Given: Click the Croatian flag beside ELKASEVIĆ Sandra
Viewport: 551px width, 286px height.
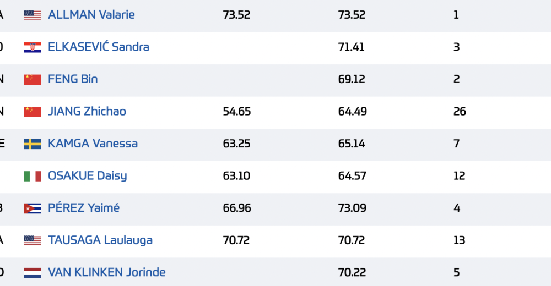Looking at the screenshot, I should pos(33,47).
